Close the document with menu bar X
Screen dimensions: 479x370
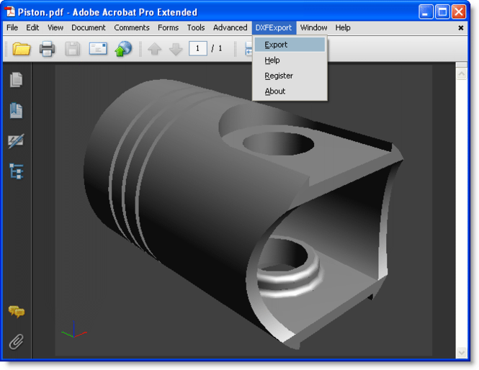461,28
